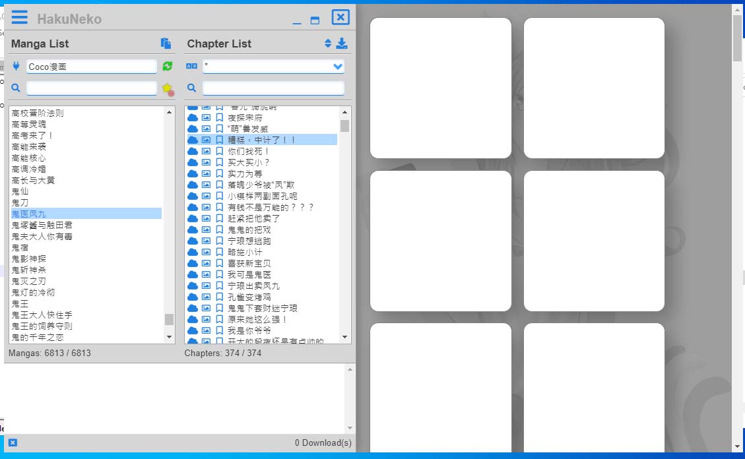Click cloud download icon for 夜探宋府
745x459 pixels.
pos(193,117)
